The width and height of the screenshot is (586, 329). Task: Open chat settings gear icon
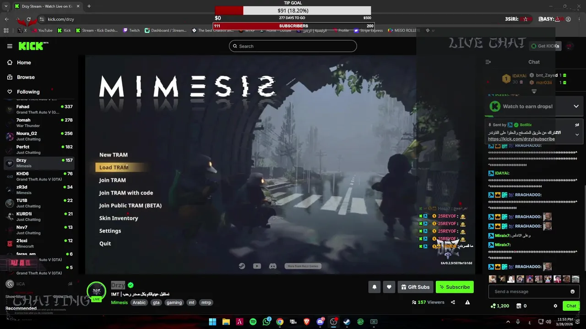pos(555,306)
